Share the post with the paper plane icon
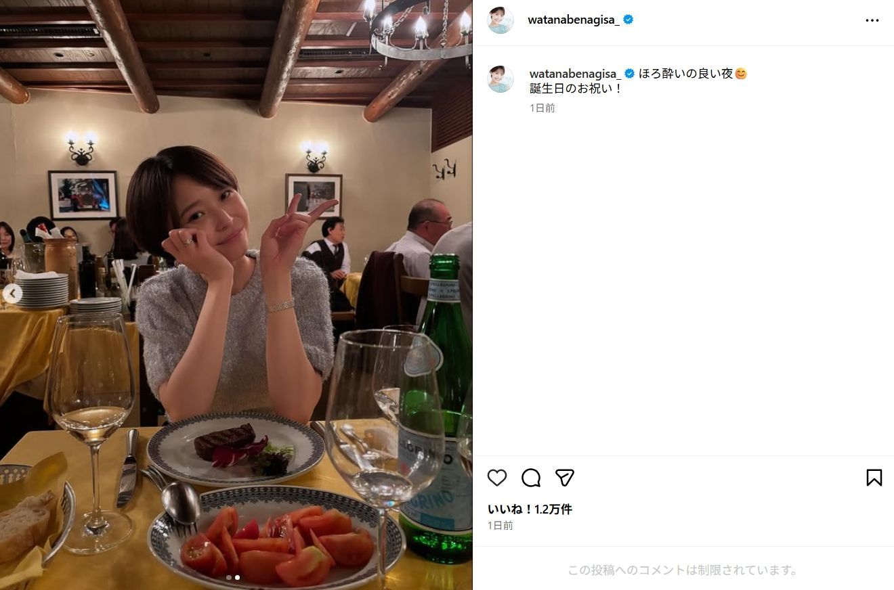 (x=565, y=478)
